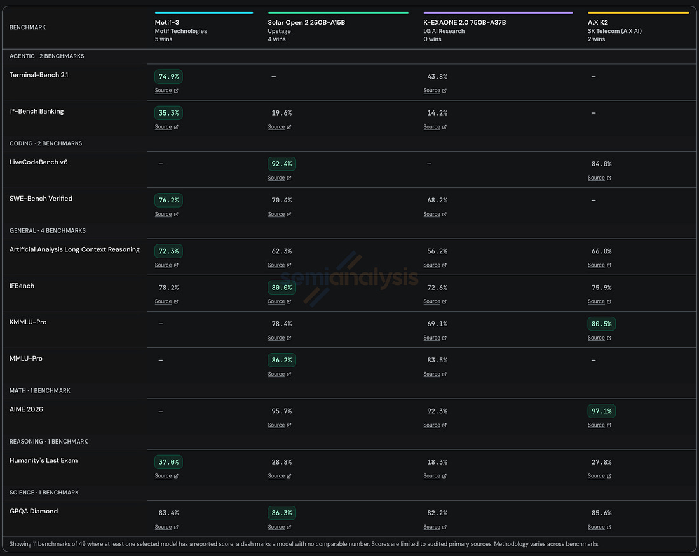Click the Terminal-Bench 2.1 benchmark name

[x=39, y=75]
